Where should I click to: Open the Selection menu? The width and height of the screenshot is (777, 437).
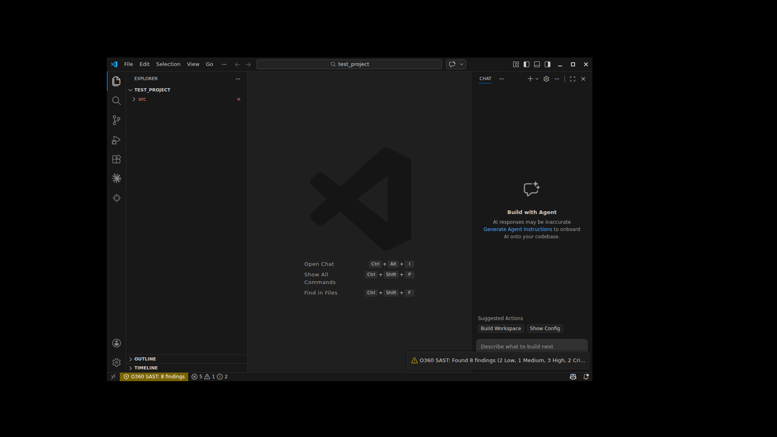click(x=168, y=64)
